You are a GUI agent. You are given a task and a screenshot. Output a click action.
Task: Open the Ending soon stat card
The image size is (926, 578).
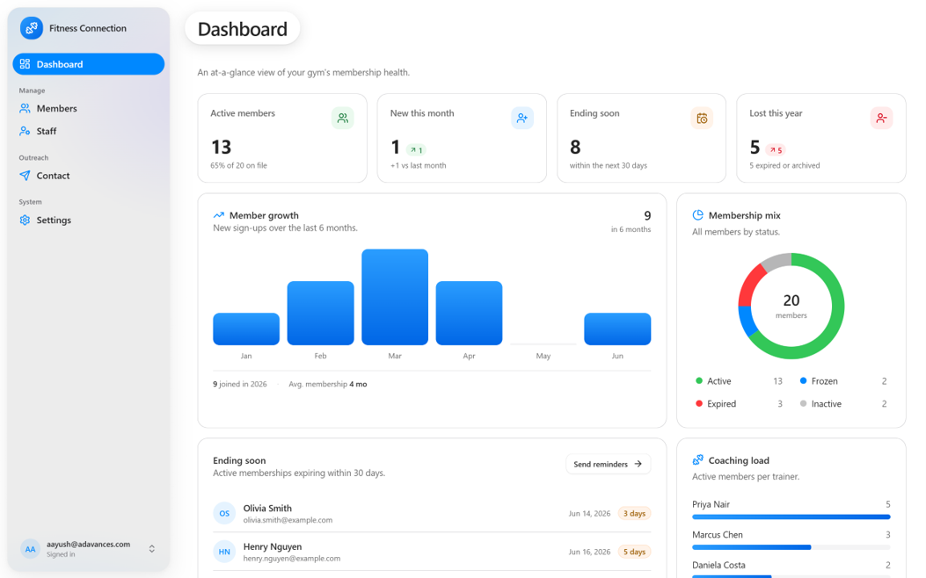tap(641, 138)
